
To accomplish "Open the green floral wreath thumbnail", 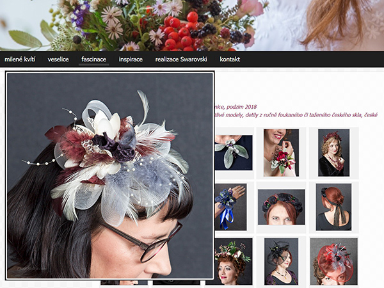I will [x=234, y=261].
